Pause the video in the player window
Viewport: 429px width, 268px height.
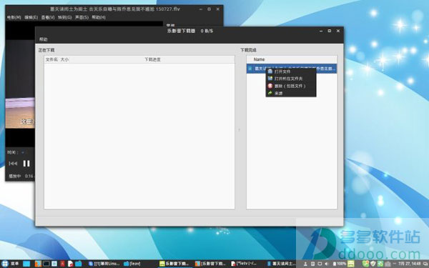tap(26, 164)
